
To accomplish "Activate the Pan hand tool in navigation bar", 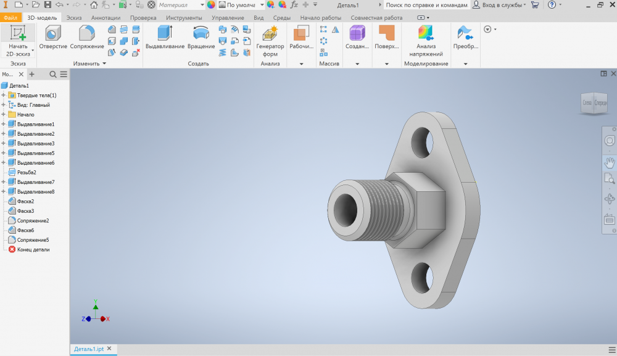I will (609, 163).
